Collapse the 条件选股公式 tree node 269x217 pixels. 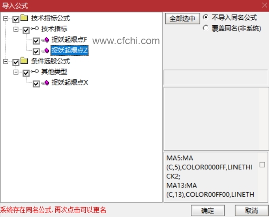6,61
